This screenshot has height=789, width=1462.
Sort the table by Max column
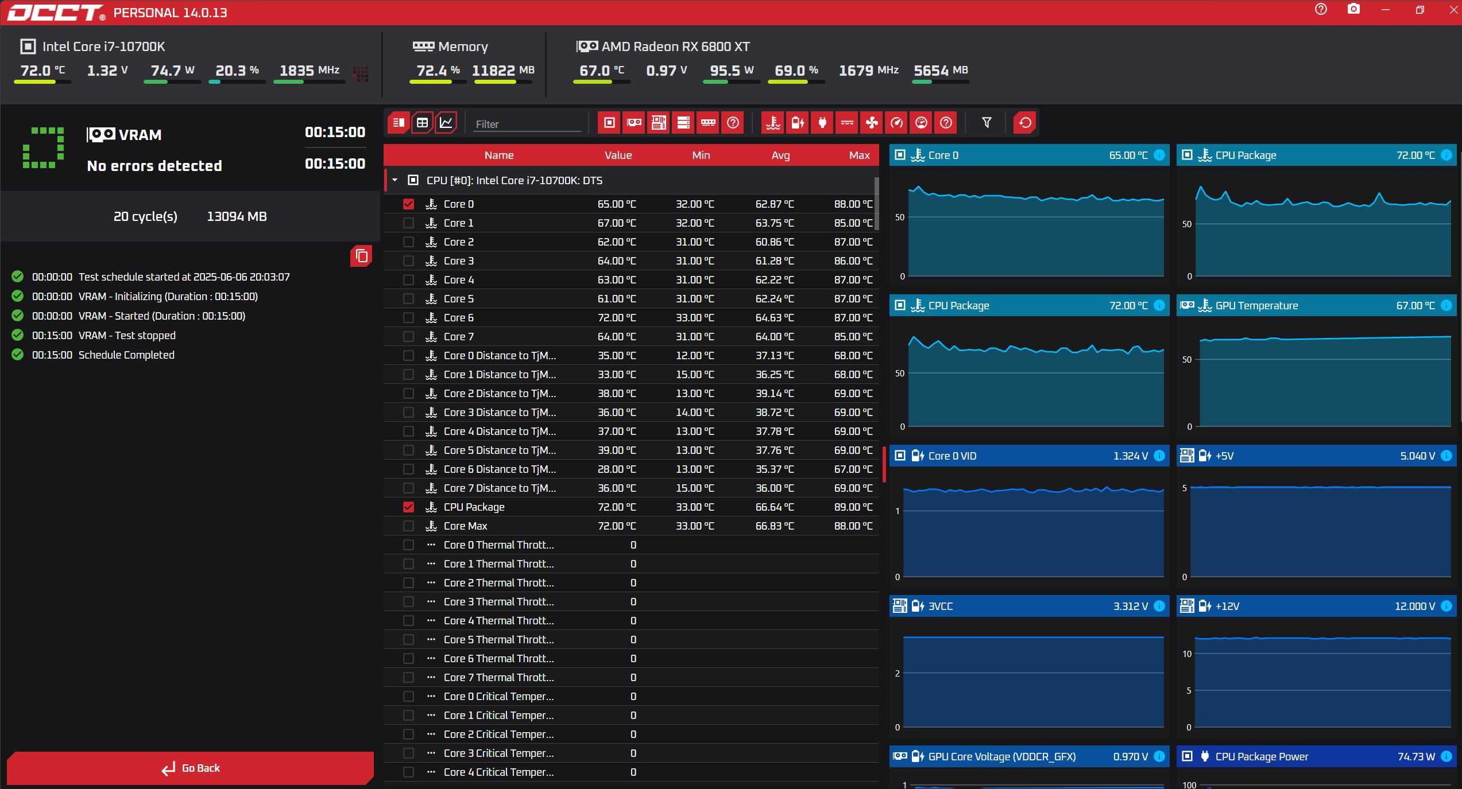(x=859, y=155)
